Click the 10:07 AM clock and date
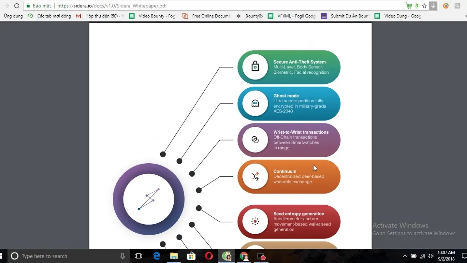The width and height of the screenshot is (467, 263). [x=446, y=256]
